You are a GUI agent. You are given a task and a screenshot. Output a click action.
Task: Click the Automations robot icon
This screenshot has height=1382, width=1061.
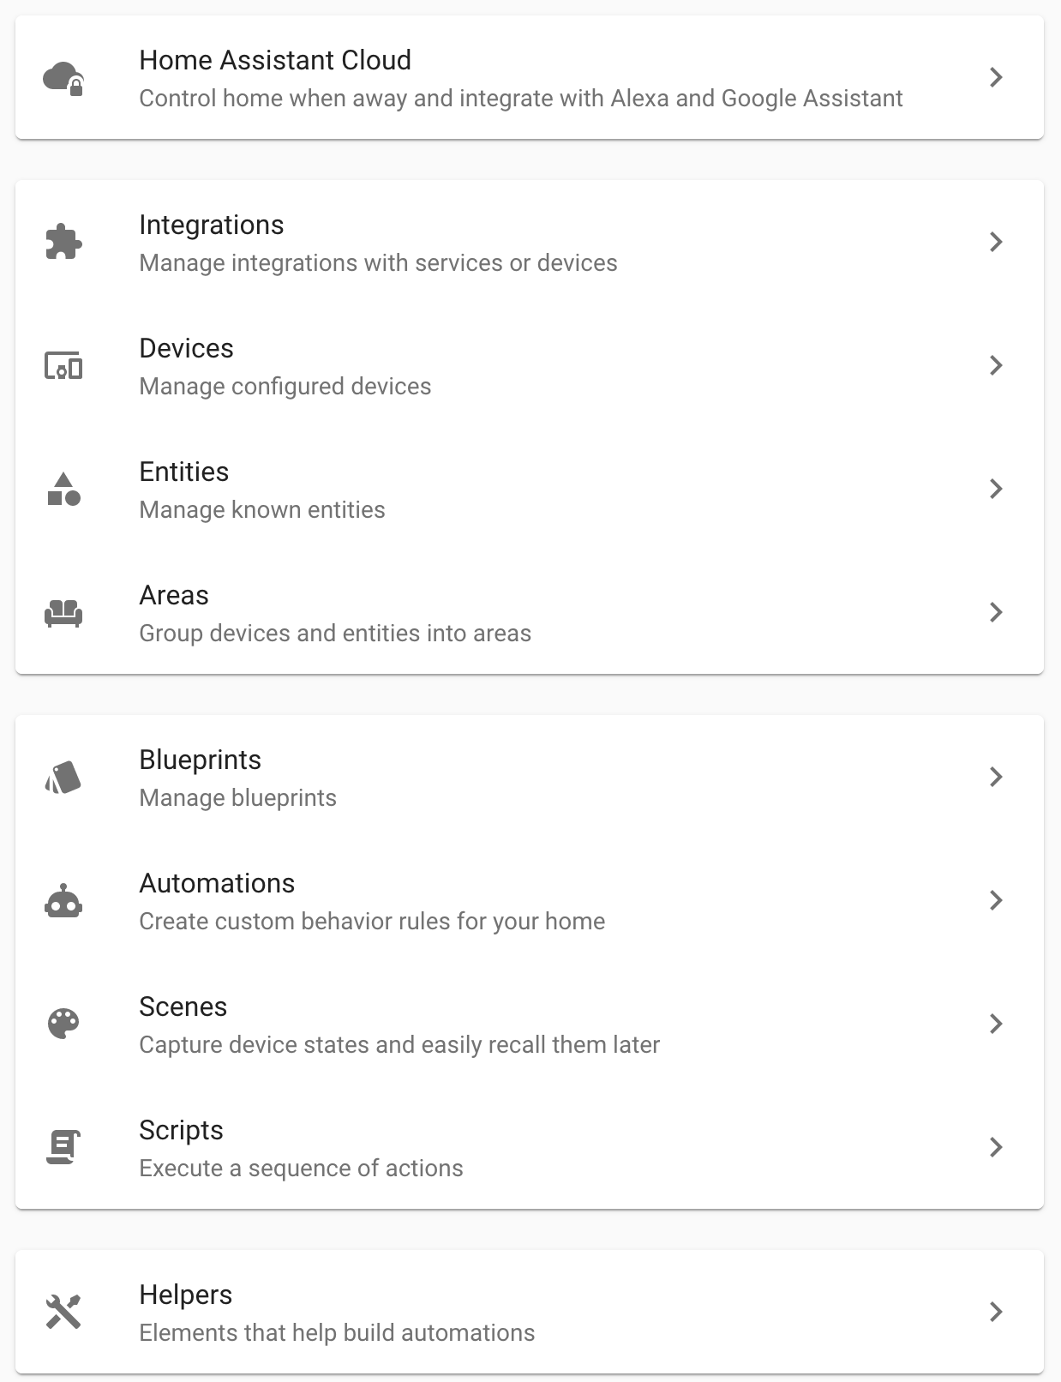click(63, 900)
